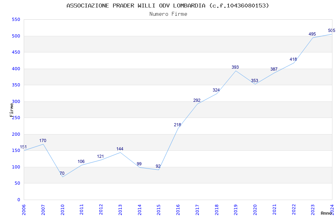336x217 pixels.
Task: Click the x-axis year 2021
Action: pyautogui.click(x=274, y=210)
